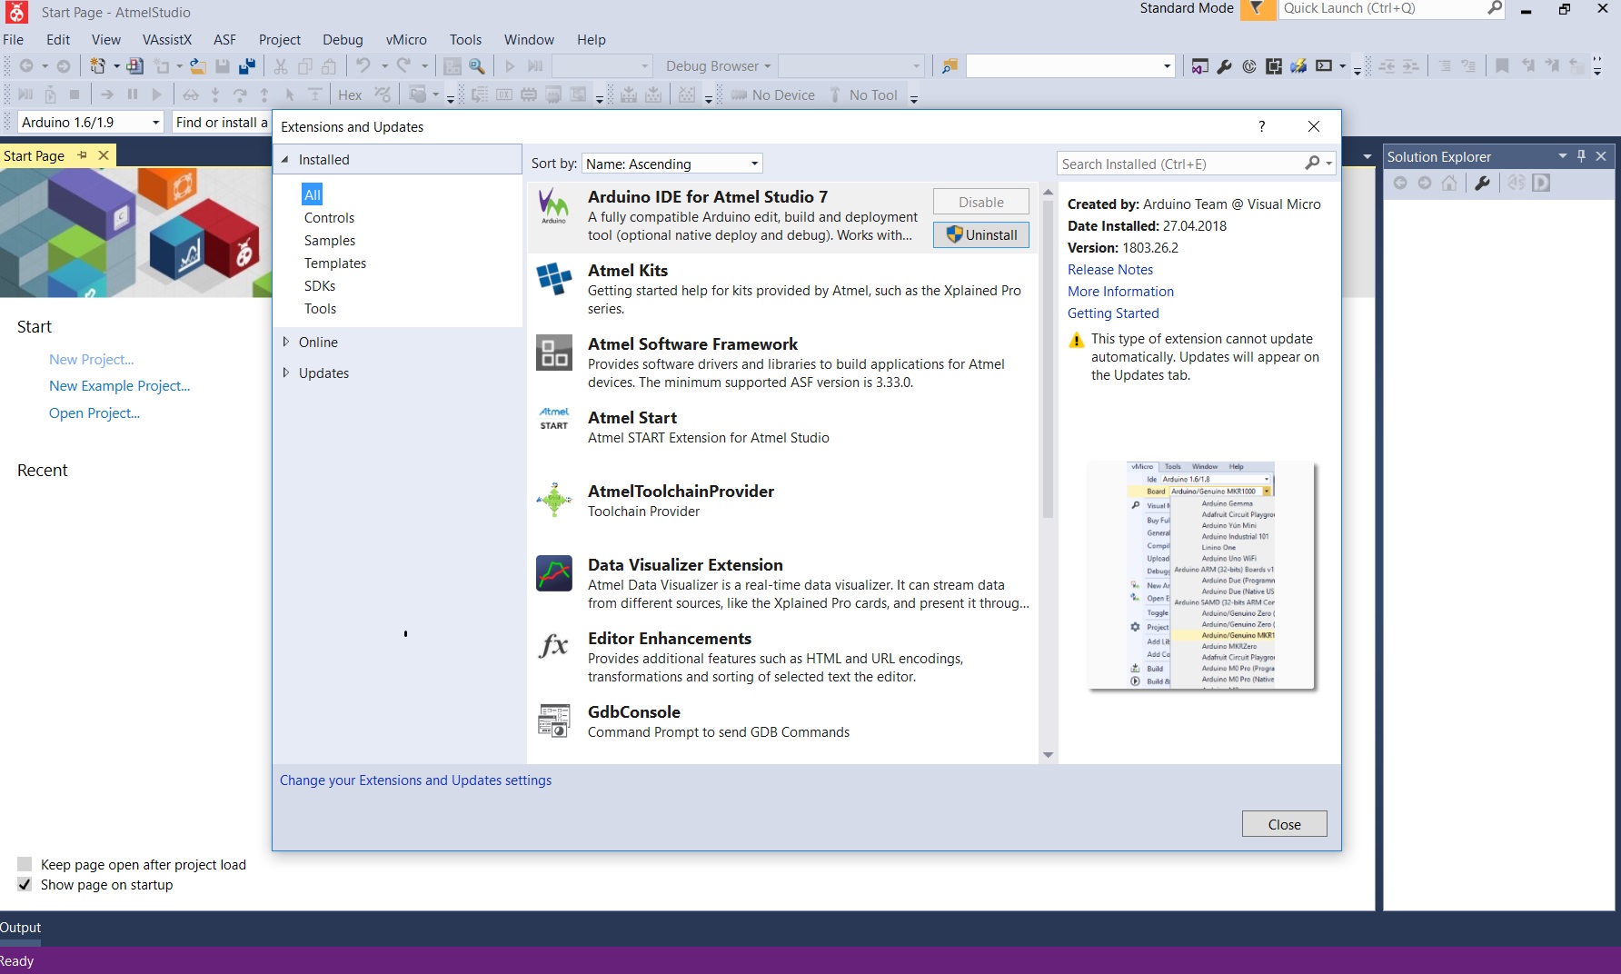1621x974 pixels.
Task: Select the Arduino IDE extension icon
Action: [554, 206]
